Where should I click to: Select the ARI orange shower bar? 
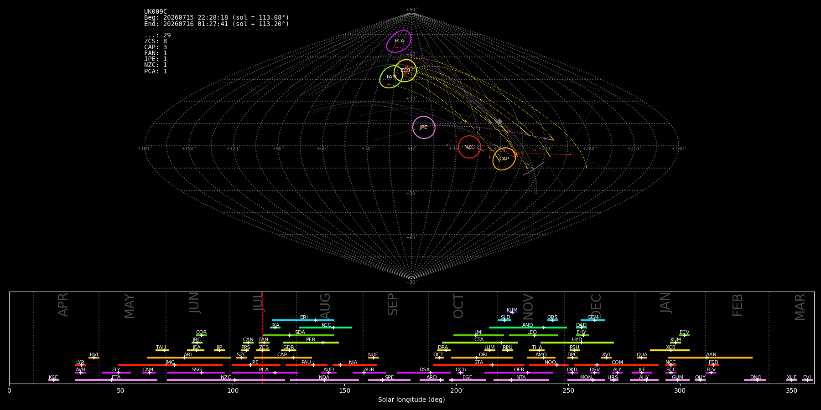coord(189,358)
